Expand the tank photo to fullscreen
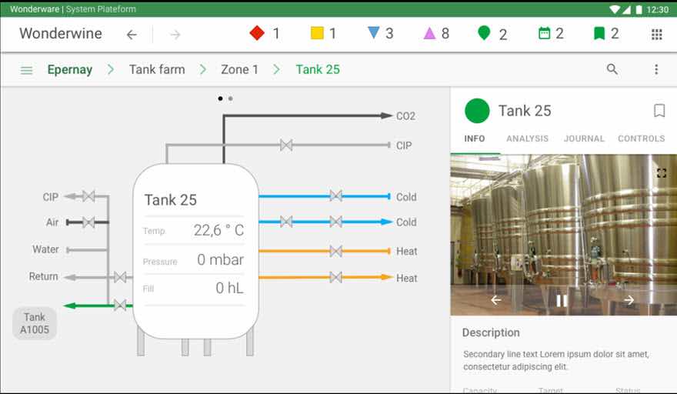Image resolution: width=677 pixels, height=394 pixels. pyautogui.click(x=661, y=173)
